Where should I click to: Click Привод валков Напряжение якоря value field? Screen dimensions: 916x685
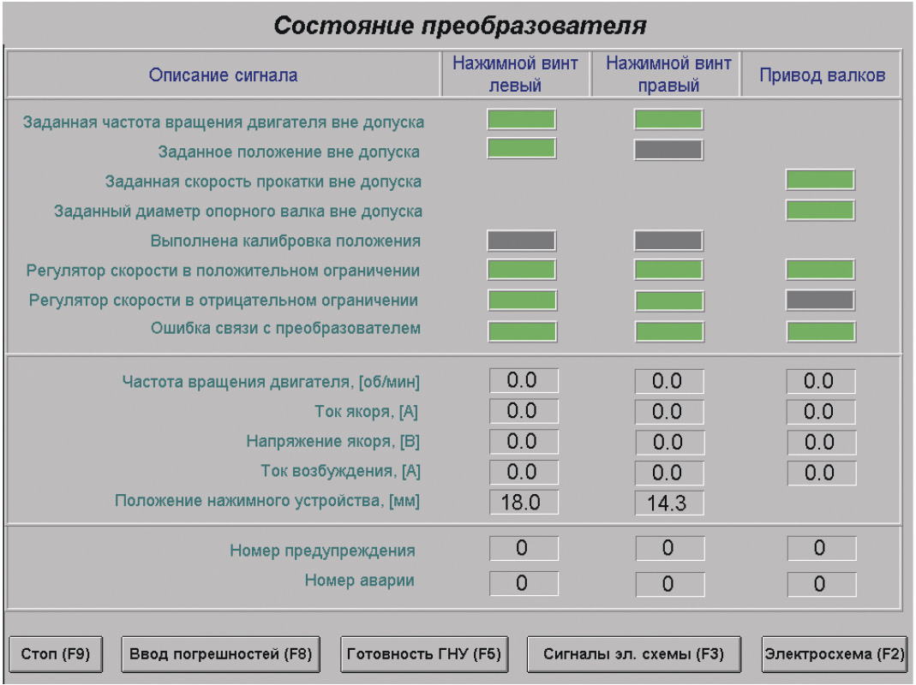click(x=821, y=442)
